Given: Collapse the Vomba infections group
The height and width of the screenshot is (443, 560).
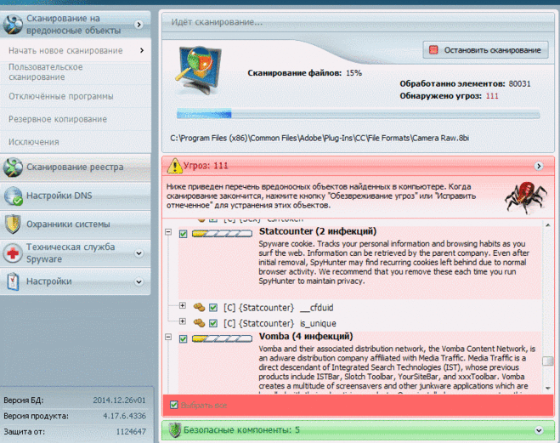Looking at the screenshot, I should (169, 338).
